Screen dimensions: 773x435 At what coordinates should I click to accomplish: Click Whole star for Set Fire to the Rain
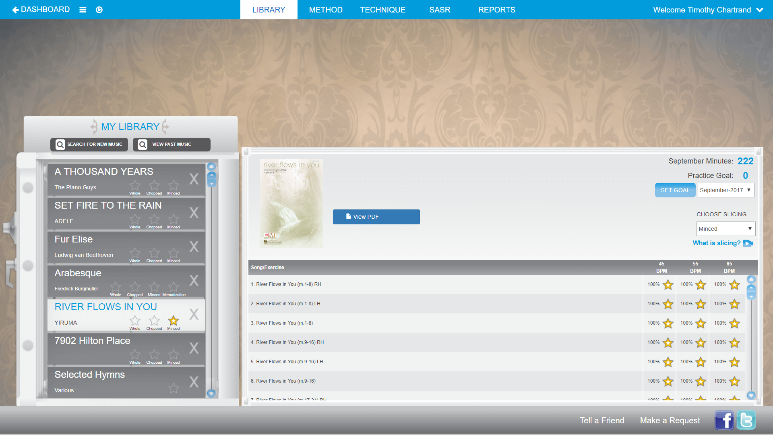tap(135, 219)
